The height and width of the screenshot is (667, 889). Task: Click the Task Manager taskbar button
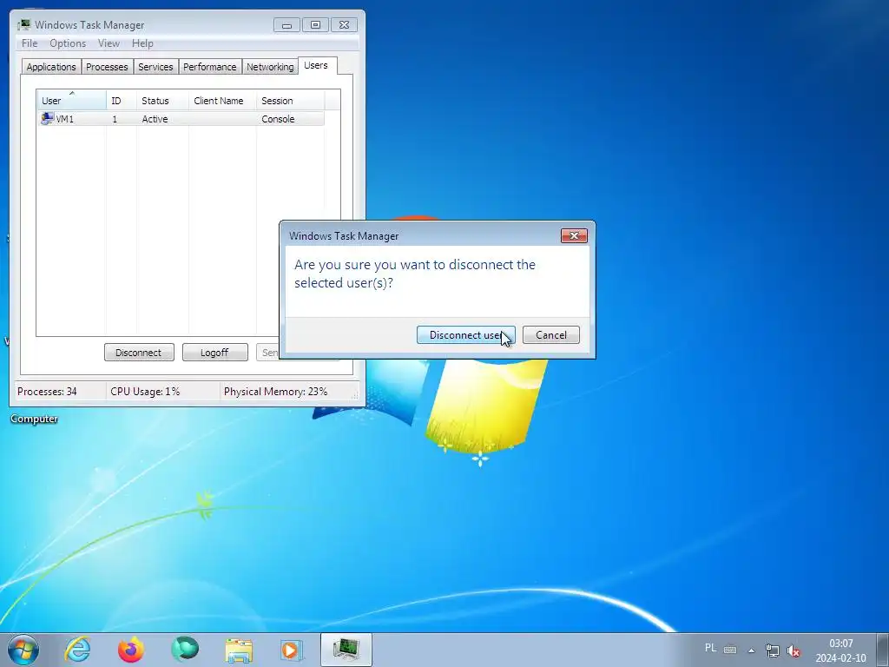[346, 650]
